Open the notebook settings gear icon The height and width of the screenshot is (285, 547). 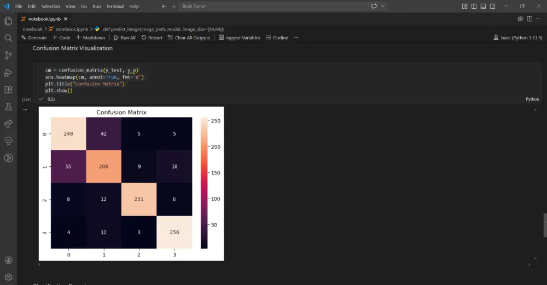(x=520, y=19)
